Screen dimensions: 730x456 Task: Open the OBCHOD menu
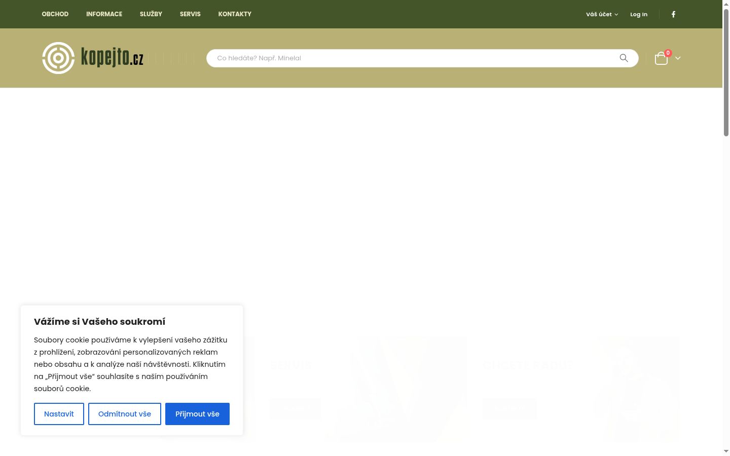[x=55, y=14]
